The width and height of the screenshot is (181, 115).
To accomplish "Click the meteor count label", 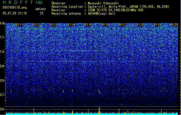I will [x=41, y=9].
